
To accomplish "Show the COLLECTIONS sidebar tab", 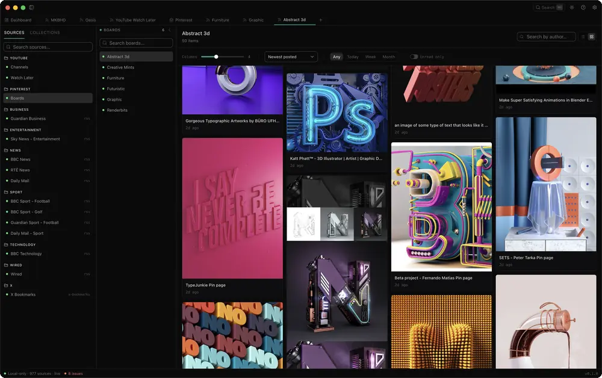I will point(45,33).
